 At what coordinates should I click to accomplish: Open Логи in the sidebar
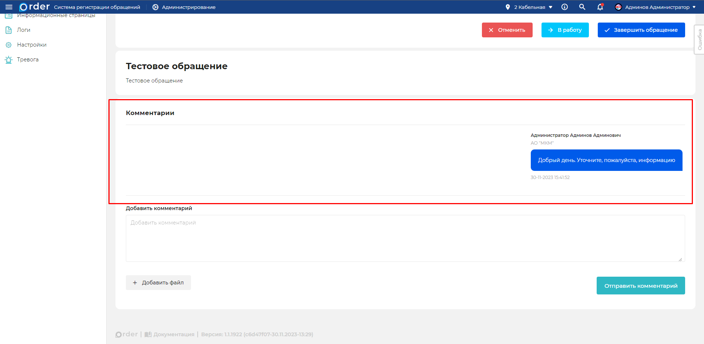pyautogui.click(x=24, y=30)
